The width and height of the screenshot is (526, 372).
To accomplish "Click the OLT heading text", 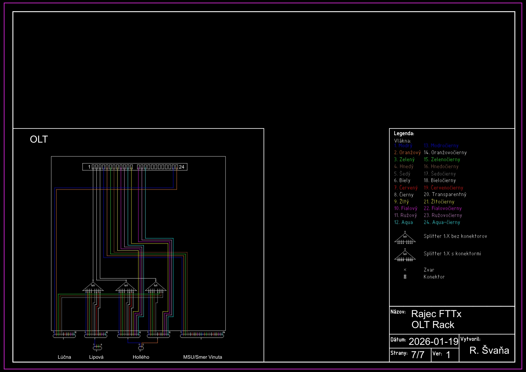I will tap(39, 139).
